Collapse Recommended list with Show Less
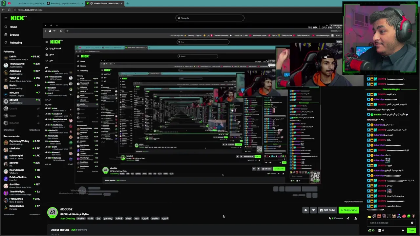 click(34, 214)
